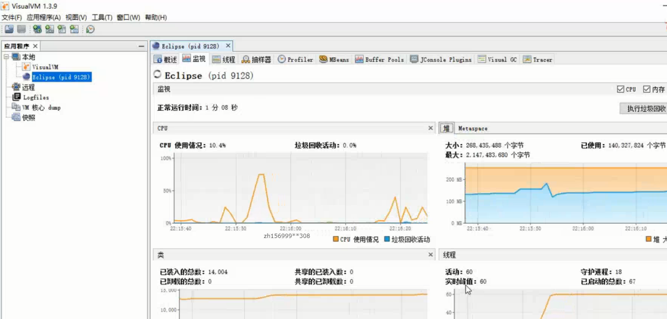The height and width of the screenshot is (319, 667).
Task: Open the 工具(T) menu
Action: pos(102,17)
